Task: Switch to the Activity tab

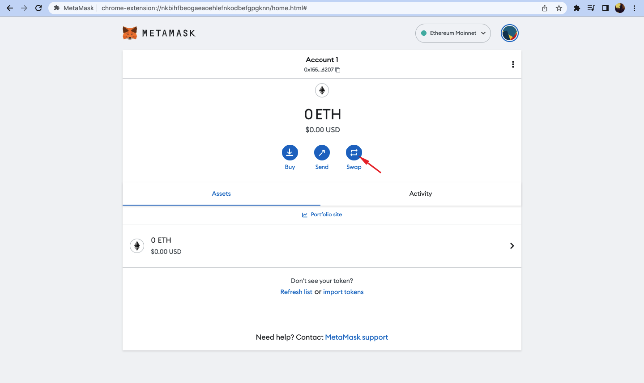Action: click(421, 194)
